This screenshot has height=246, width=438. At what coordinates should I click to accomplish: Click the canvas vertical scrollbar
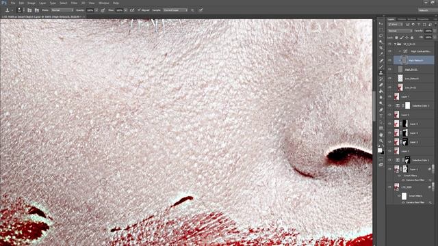[x=374, y=106]
